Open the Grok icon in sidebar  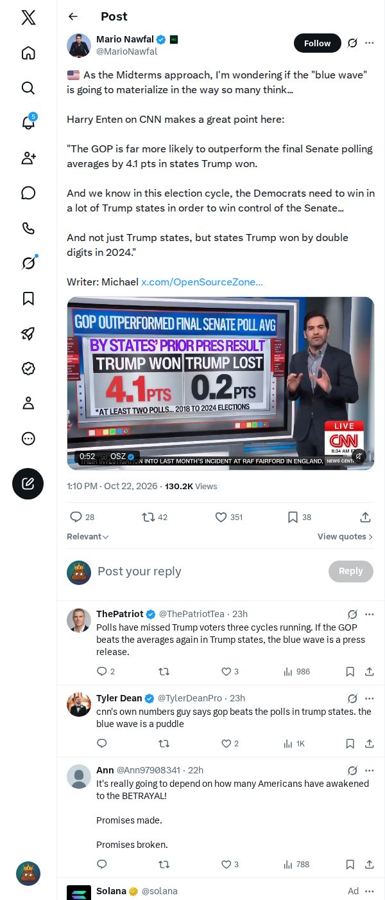click(x=28, y=263)
